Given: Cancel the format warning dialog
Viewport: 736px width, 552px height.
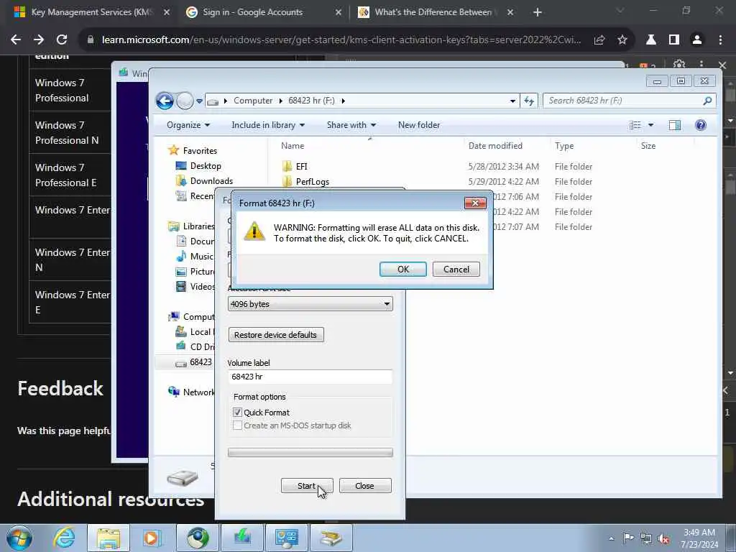Looking at the screenshot, I should 456,269.
